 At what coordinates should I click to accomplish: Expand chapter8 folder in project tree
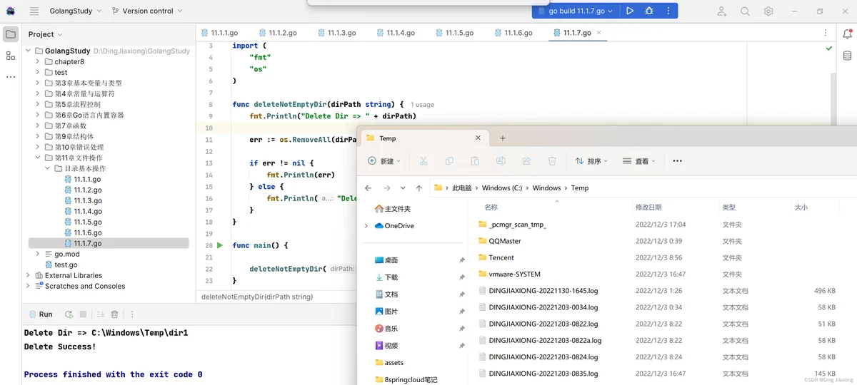click(x=38, y=62)
